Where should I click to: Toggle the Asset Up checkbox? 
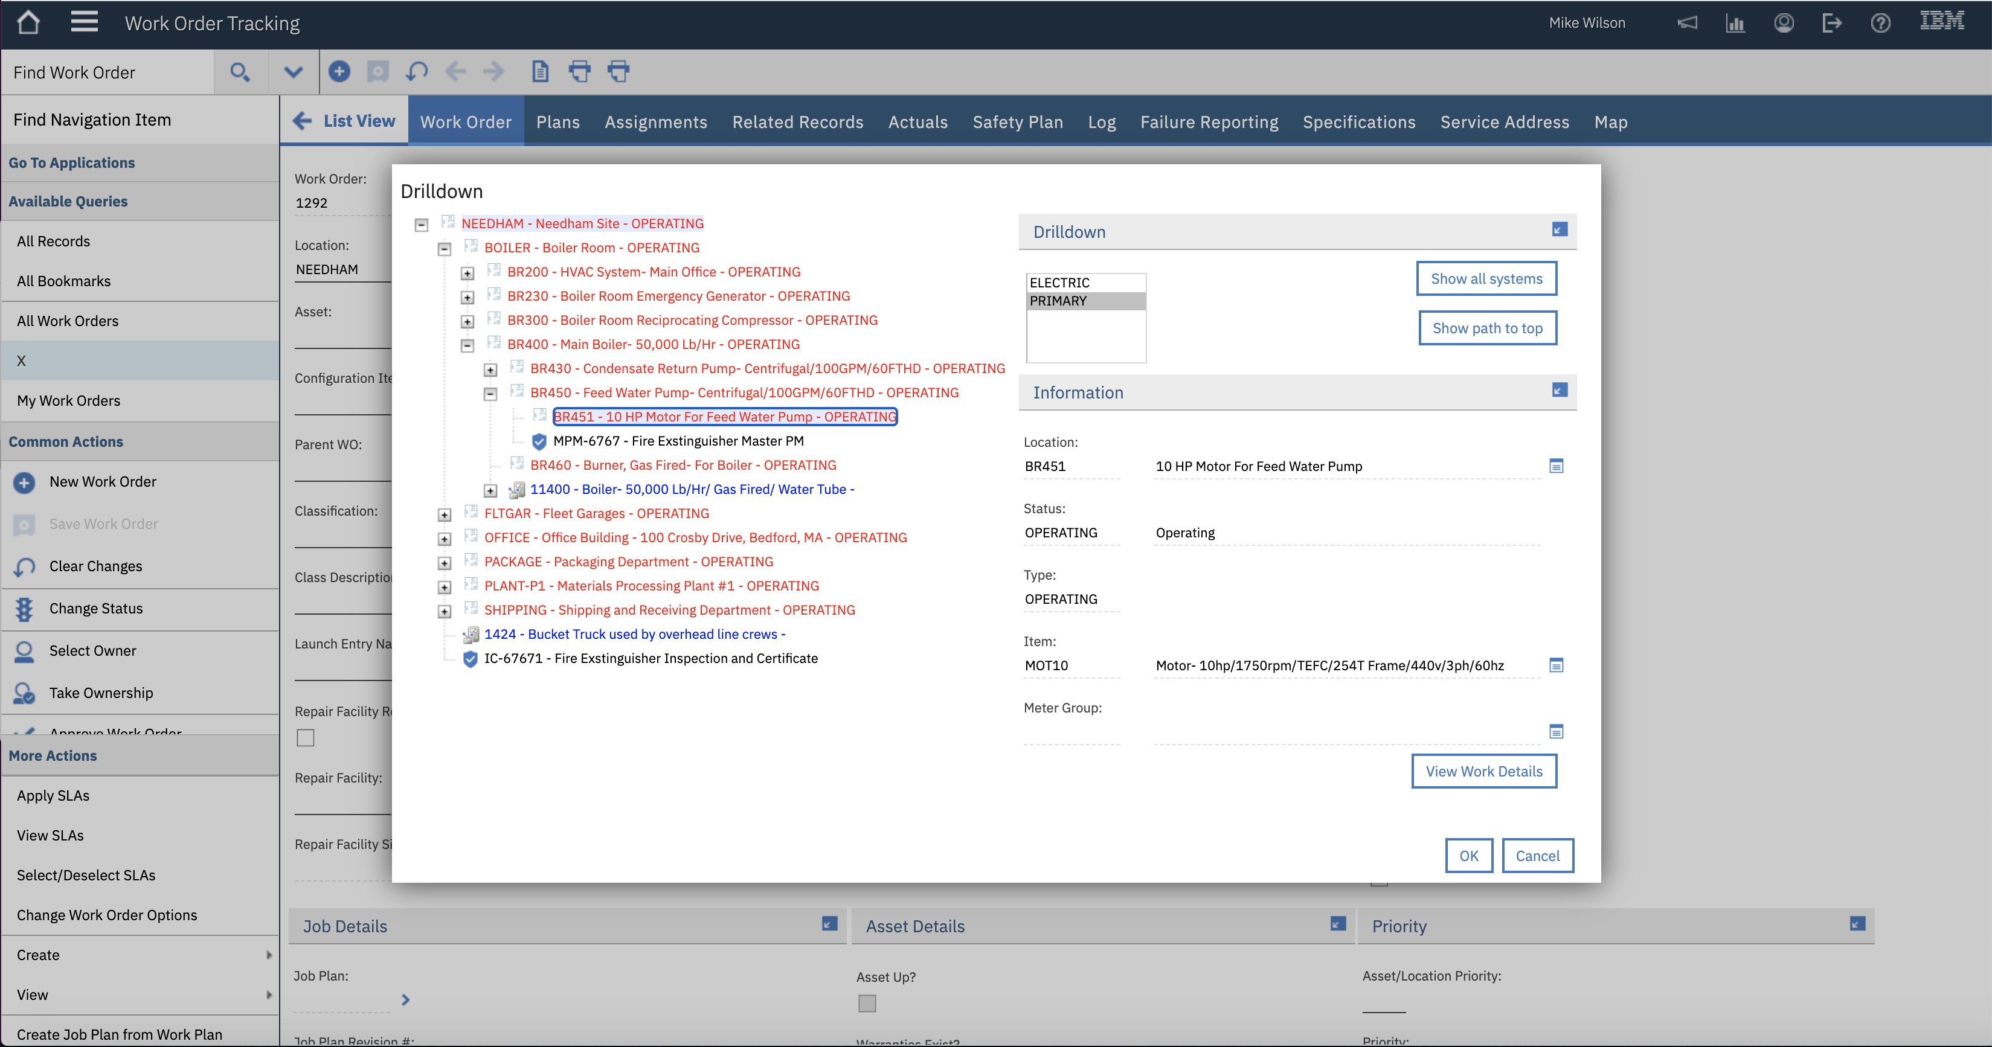tap(867, 1003)
